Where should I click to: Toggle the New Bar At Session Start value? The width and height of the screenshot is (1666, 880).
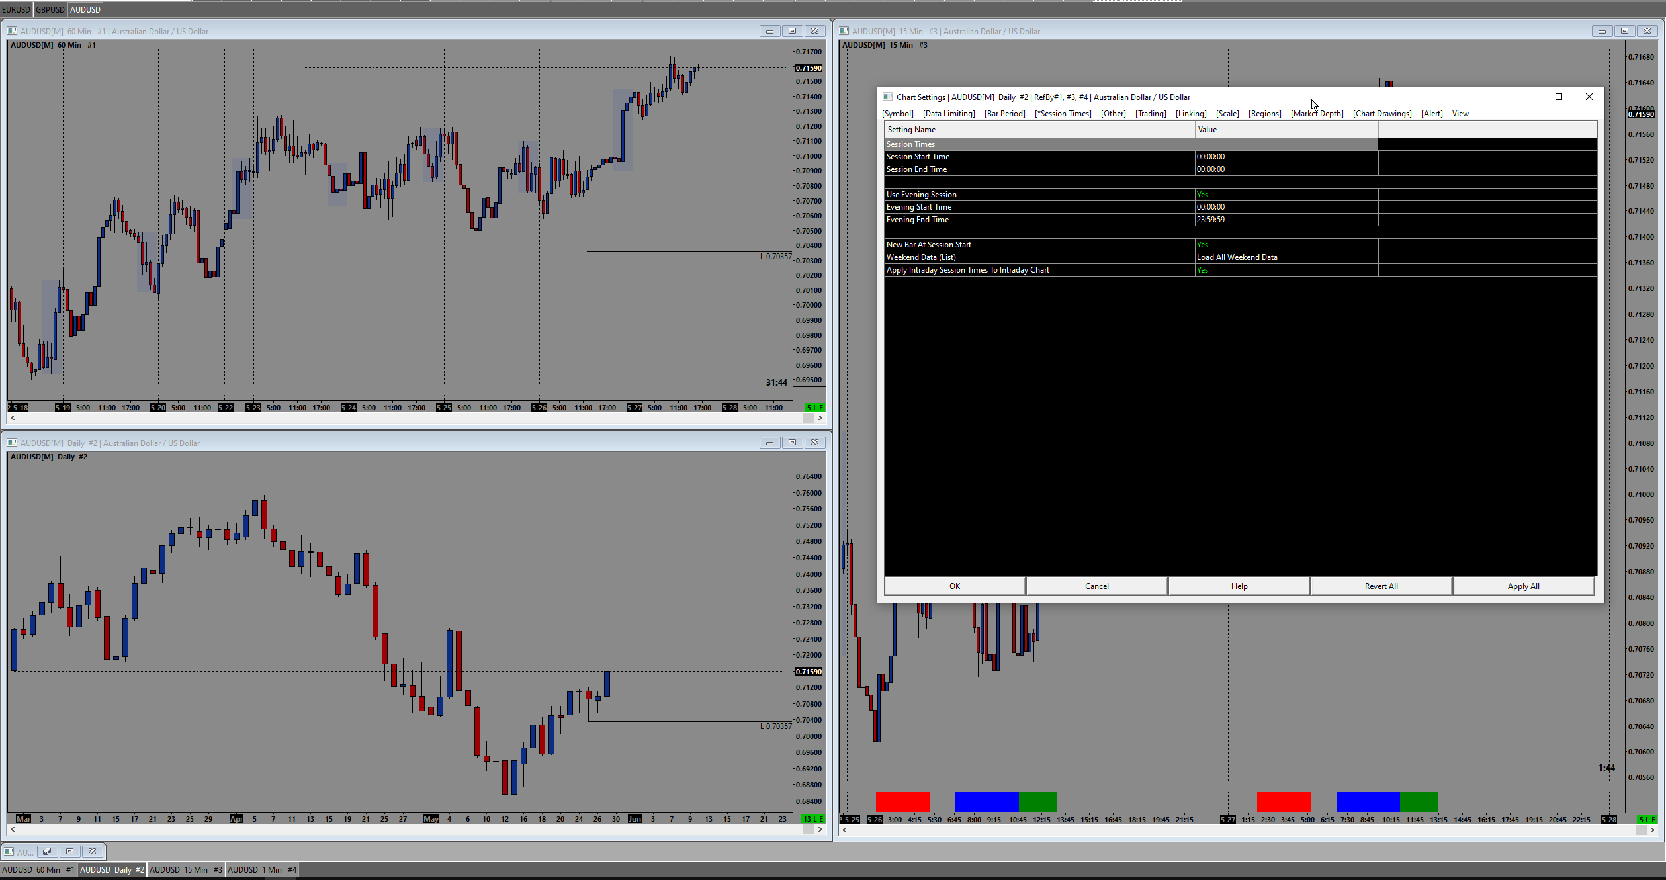[x=1202, y=245]
